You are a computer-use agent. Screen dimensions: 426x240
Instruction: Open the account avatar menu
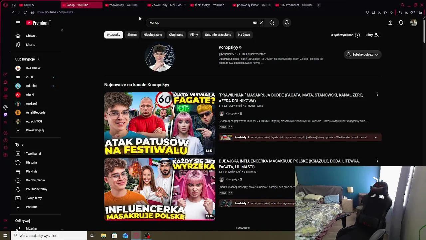tap(414, 23)
